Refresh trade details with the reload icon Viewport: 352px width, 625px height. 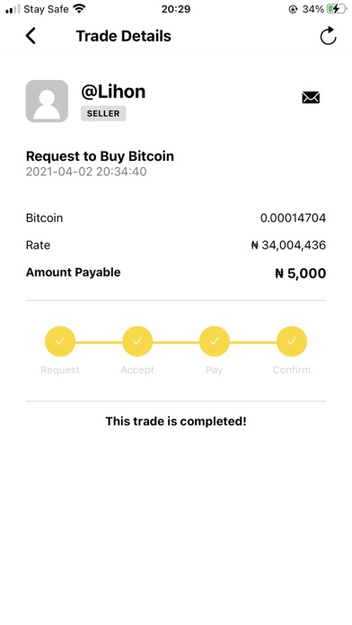pyautogui.click(x=328, y=36)
